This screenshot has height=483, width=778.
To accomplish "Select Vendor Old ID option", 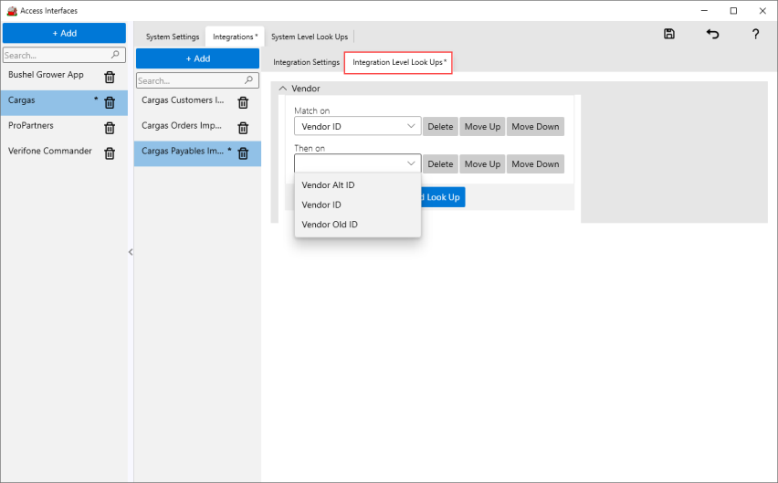I will pos(329,225).
